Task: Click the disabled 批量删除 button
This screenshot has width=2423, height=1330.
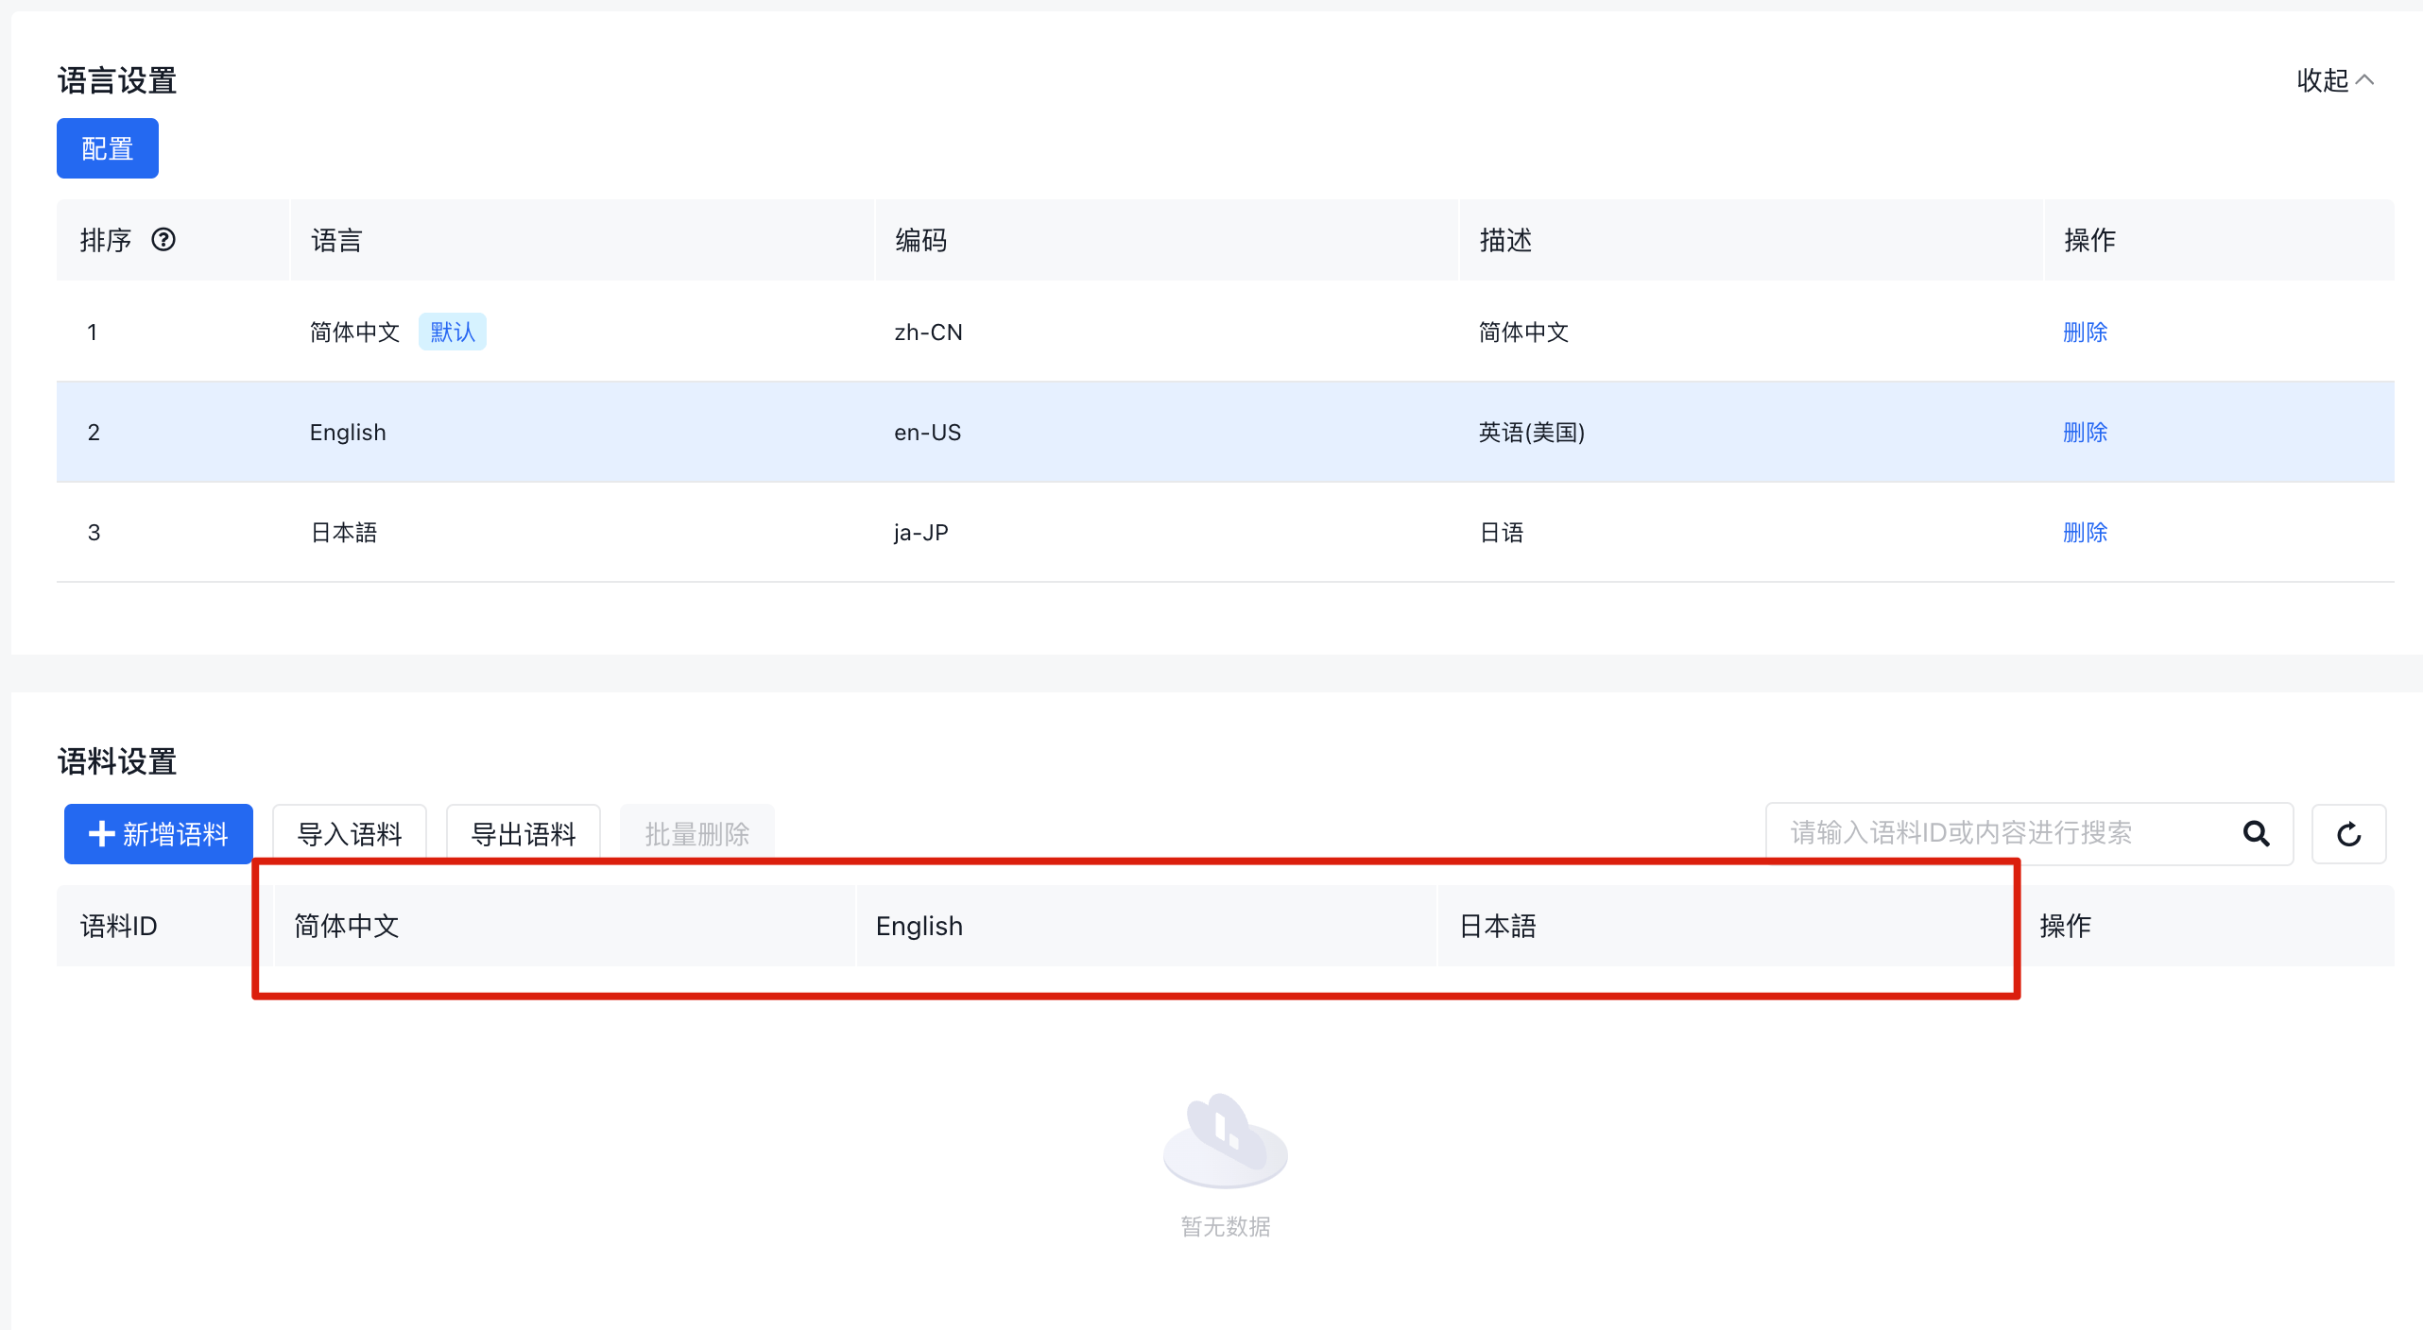Action: coord(697,834)
